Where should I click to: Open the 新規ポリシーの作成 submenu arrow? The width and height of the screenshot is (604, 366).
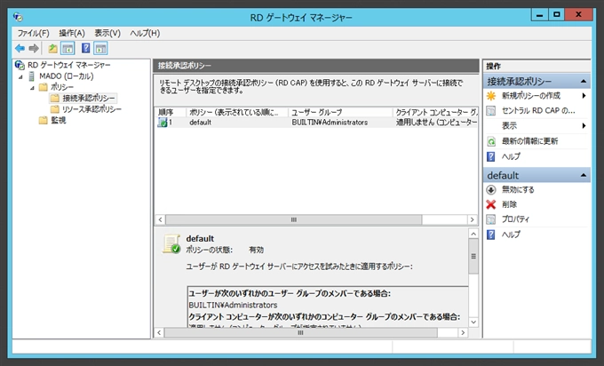584,96
